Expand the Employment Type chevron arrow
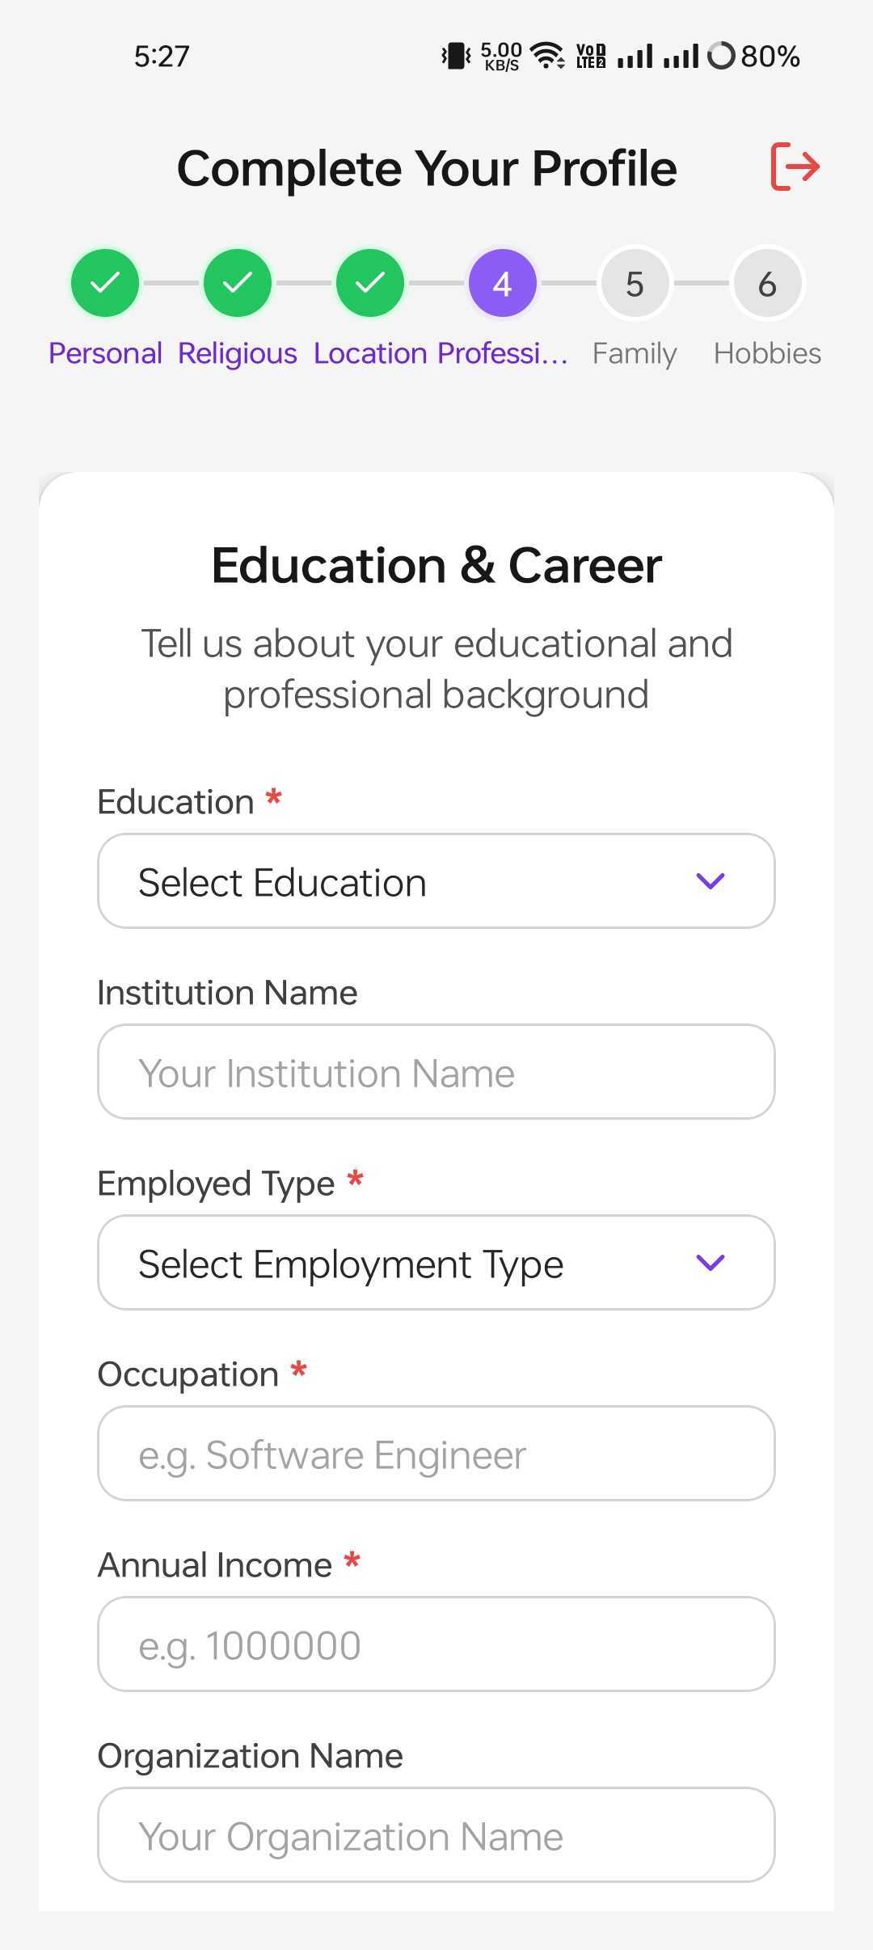 [x=710, y=1263]
